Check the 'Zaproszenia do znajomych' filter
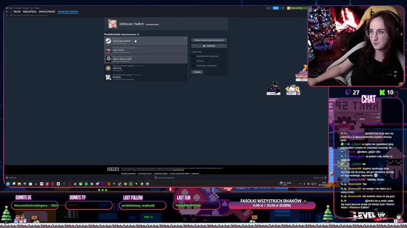 coord(194,56)
